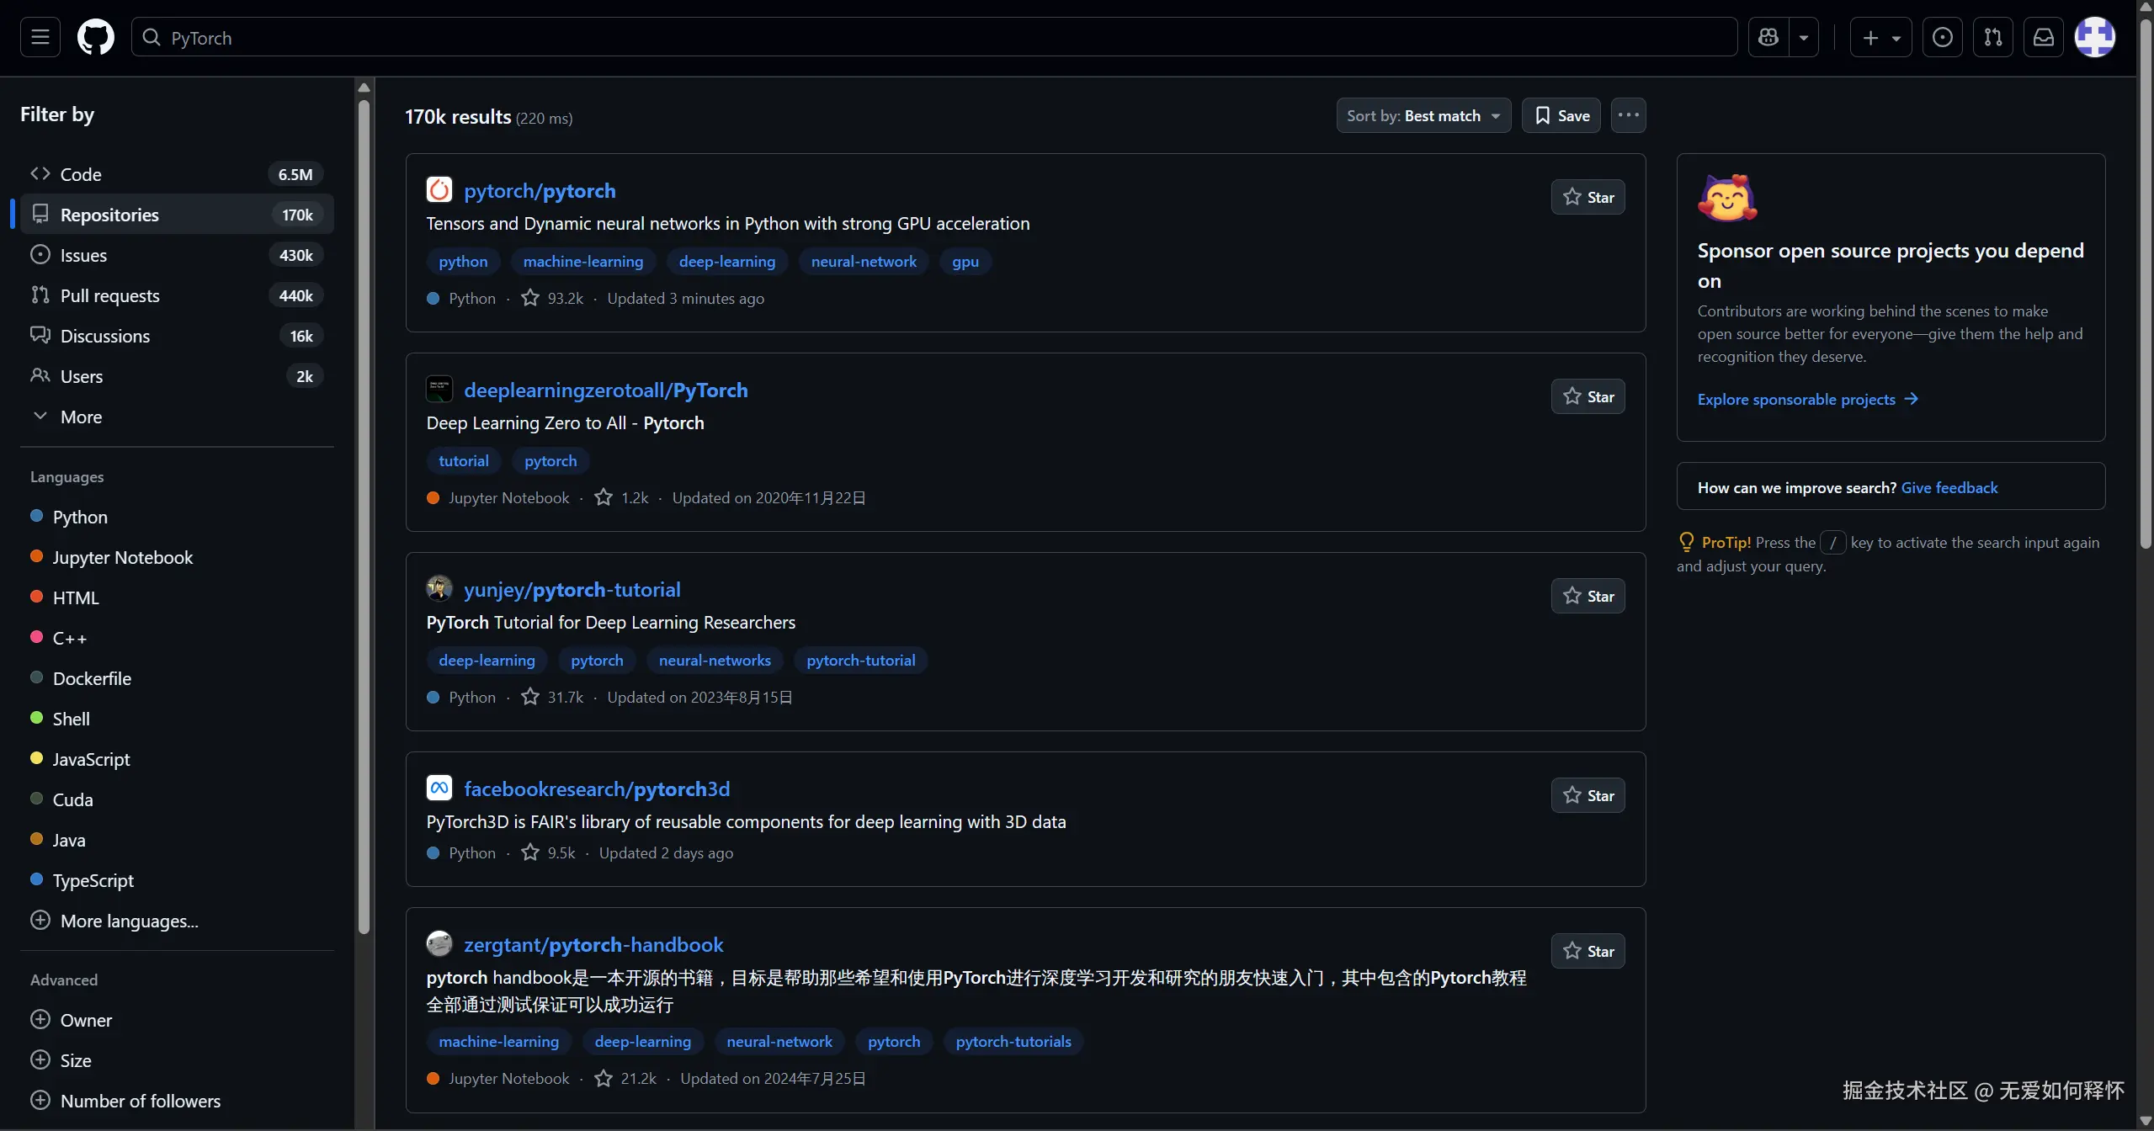Filter by Python language color dot
Screen dimensions: 2154x1131
(36, 517)
